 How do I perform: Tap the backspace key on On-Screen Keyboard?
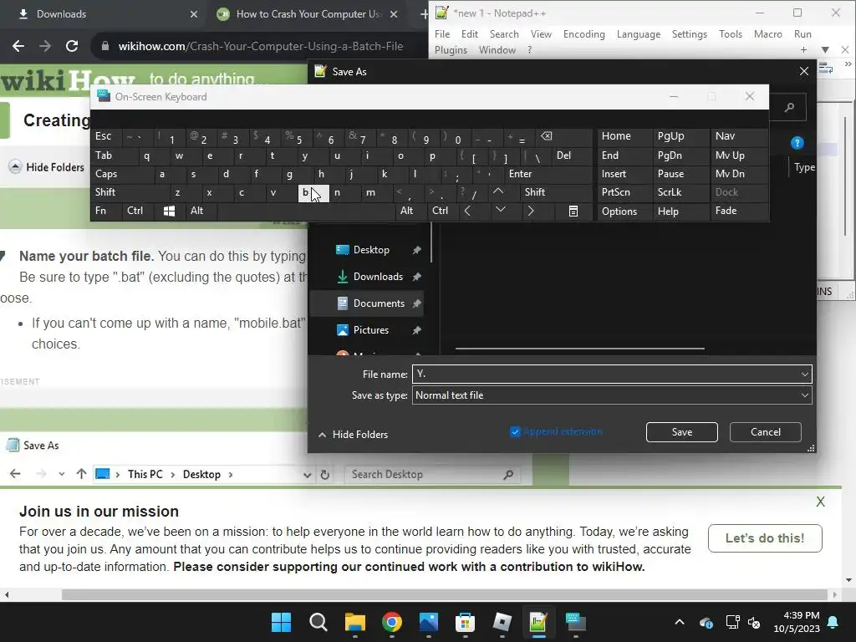click(547, 136)
